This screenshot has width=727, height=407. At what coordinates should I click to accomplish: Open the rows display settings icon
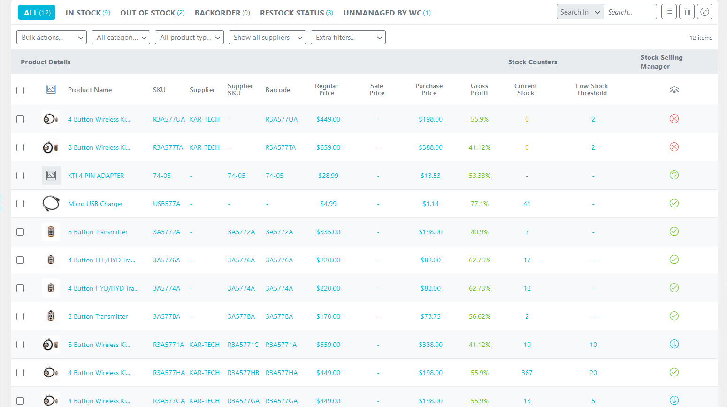click(669, 12)
